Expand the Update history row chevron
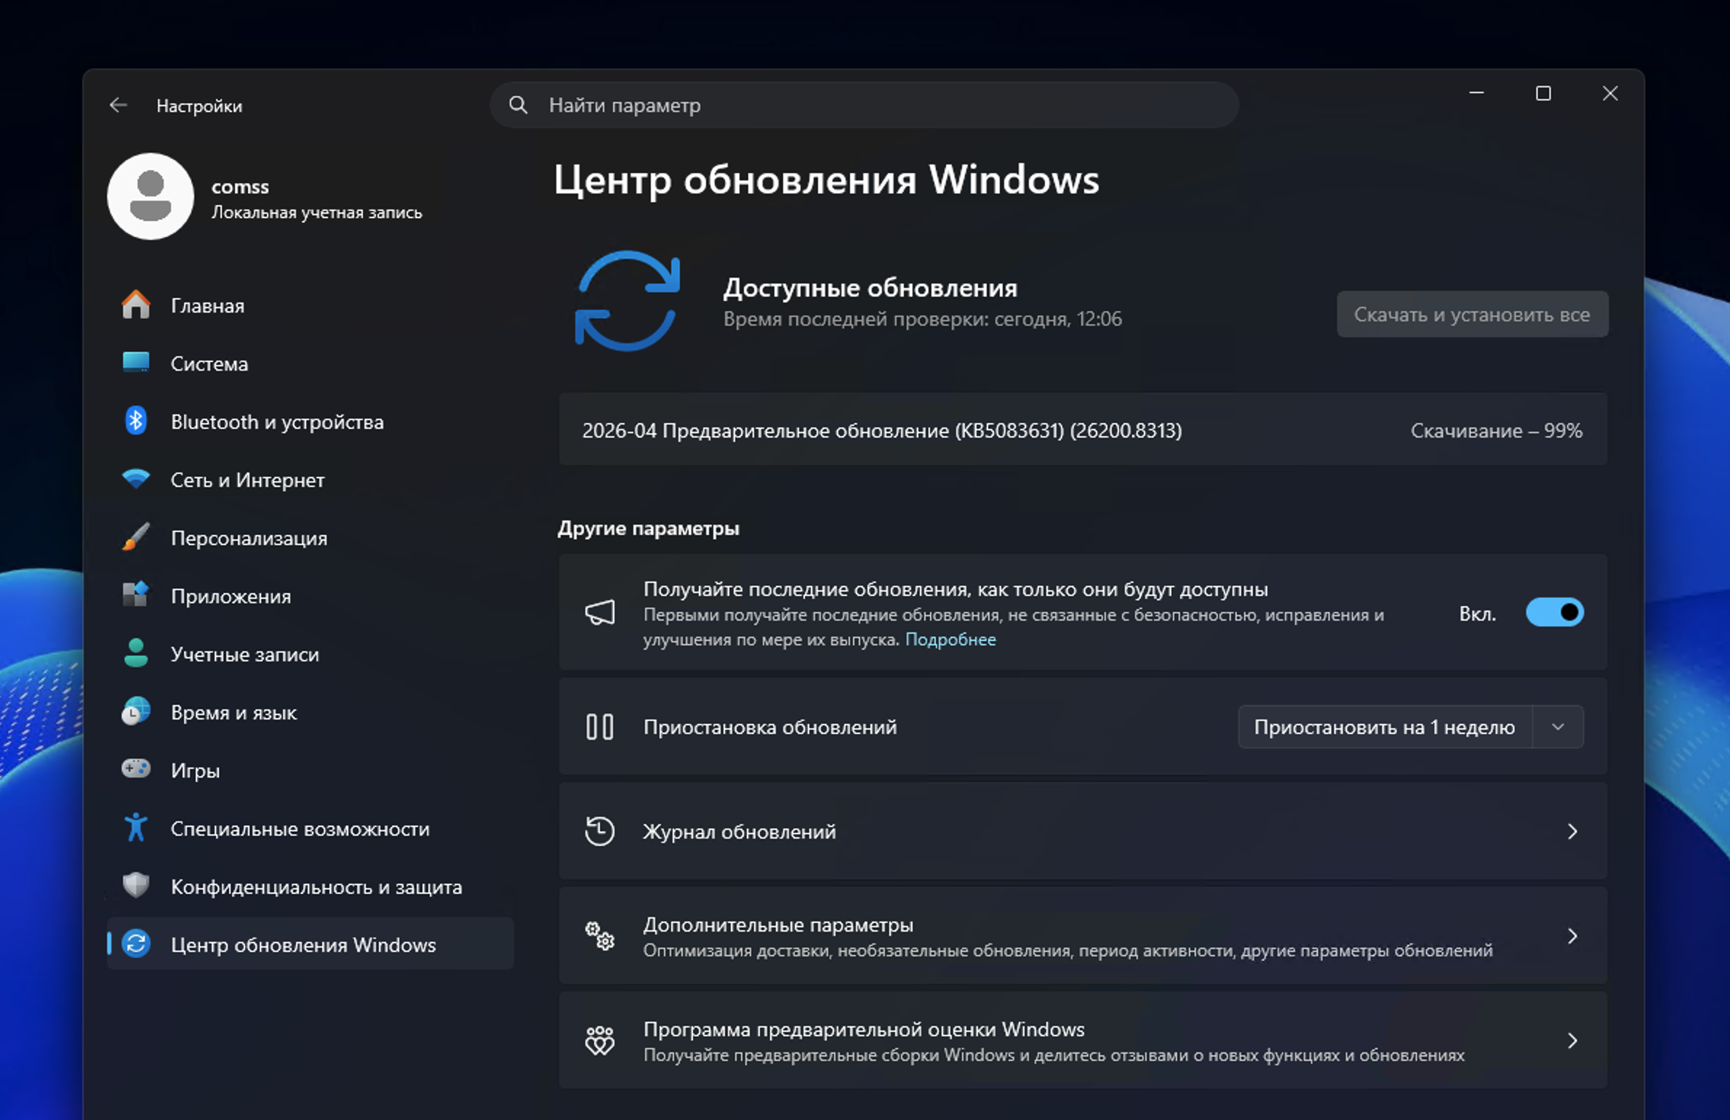Image resolution: width=1730 pixels, height=1120 pixels. coord(1572,831)
